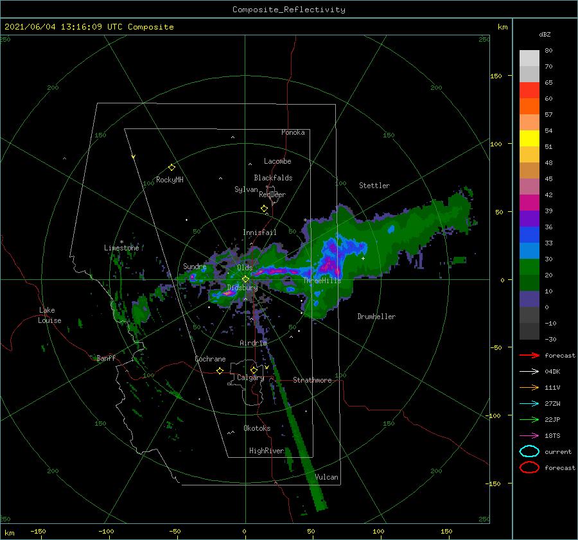Click the dBZ legend heading

click(545, 34)
